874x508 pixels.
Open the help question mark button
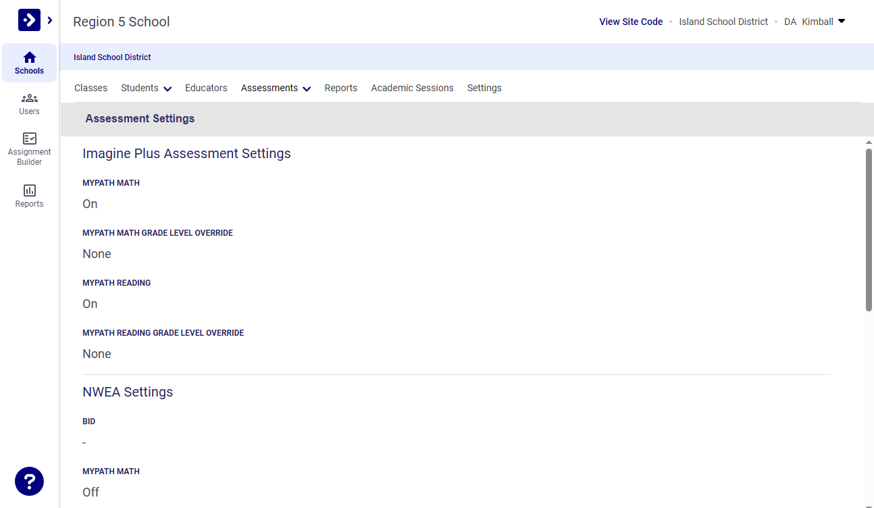pyautogui.click(x=29, y=481)
